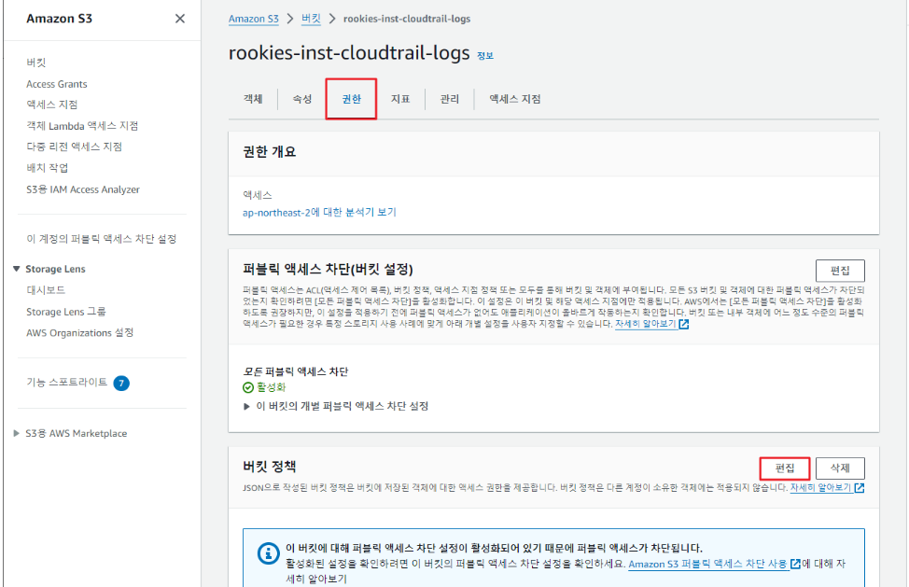909x587 pixels.
Task: Open AWS Organizations 설정
Action: [80, 332]
